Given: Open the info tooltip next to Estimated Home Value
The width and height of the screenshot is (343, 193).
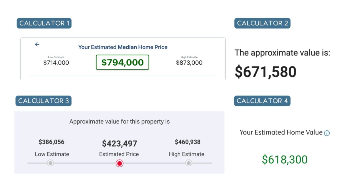Looking at the screenshot, I should tap(327, 133).
